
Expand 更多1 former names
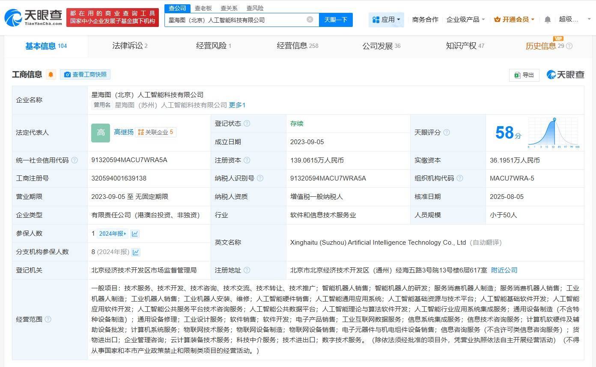pyautogui.click(x=237, y=105)
